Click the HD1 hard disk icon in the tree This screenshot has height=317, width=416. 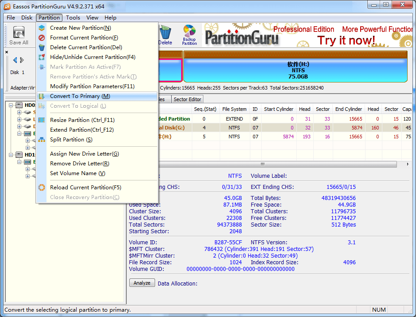point(19,155)
